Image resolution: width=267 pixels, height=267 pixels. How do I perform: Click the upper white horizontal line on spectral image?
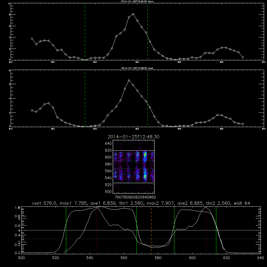point(134,150)
